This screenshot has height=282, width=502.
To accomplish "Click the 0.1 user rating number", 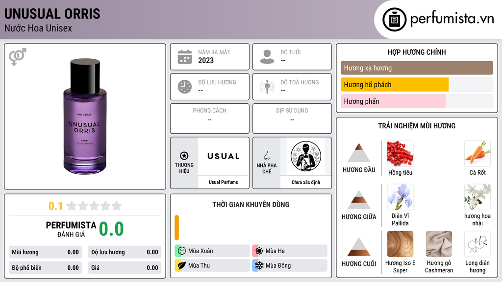I will pyautogui.click(x=56, y=206).
